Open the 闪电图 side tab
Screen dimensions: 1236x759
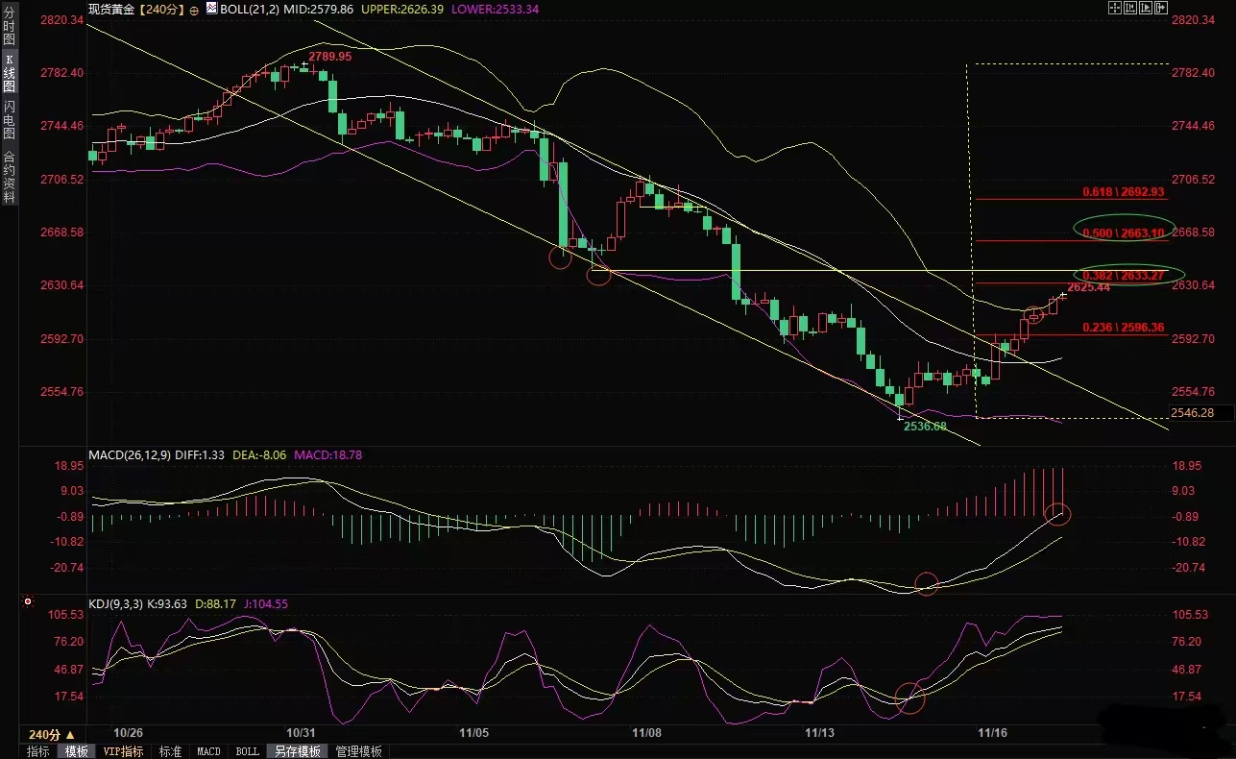9,119
